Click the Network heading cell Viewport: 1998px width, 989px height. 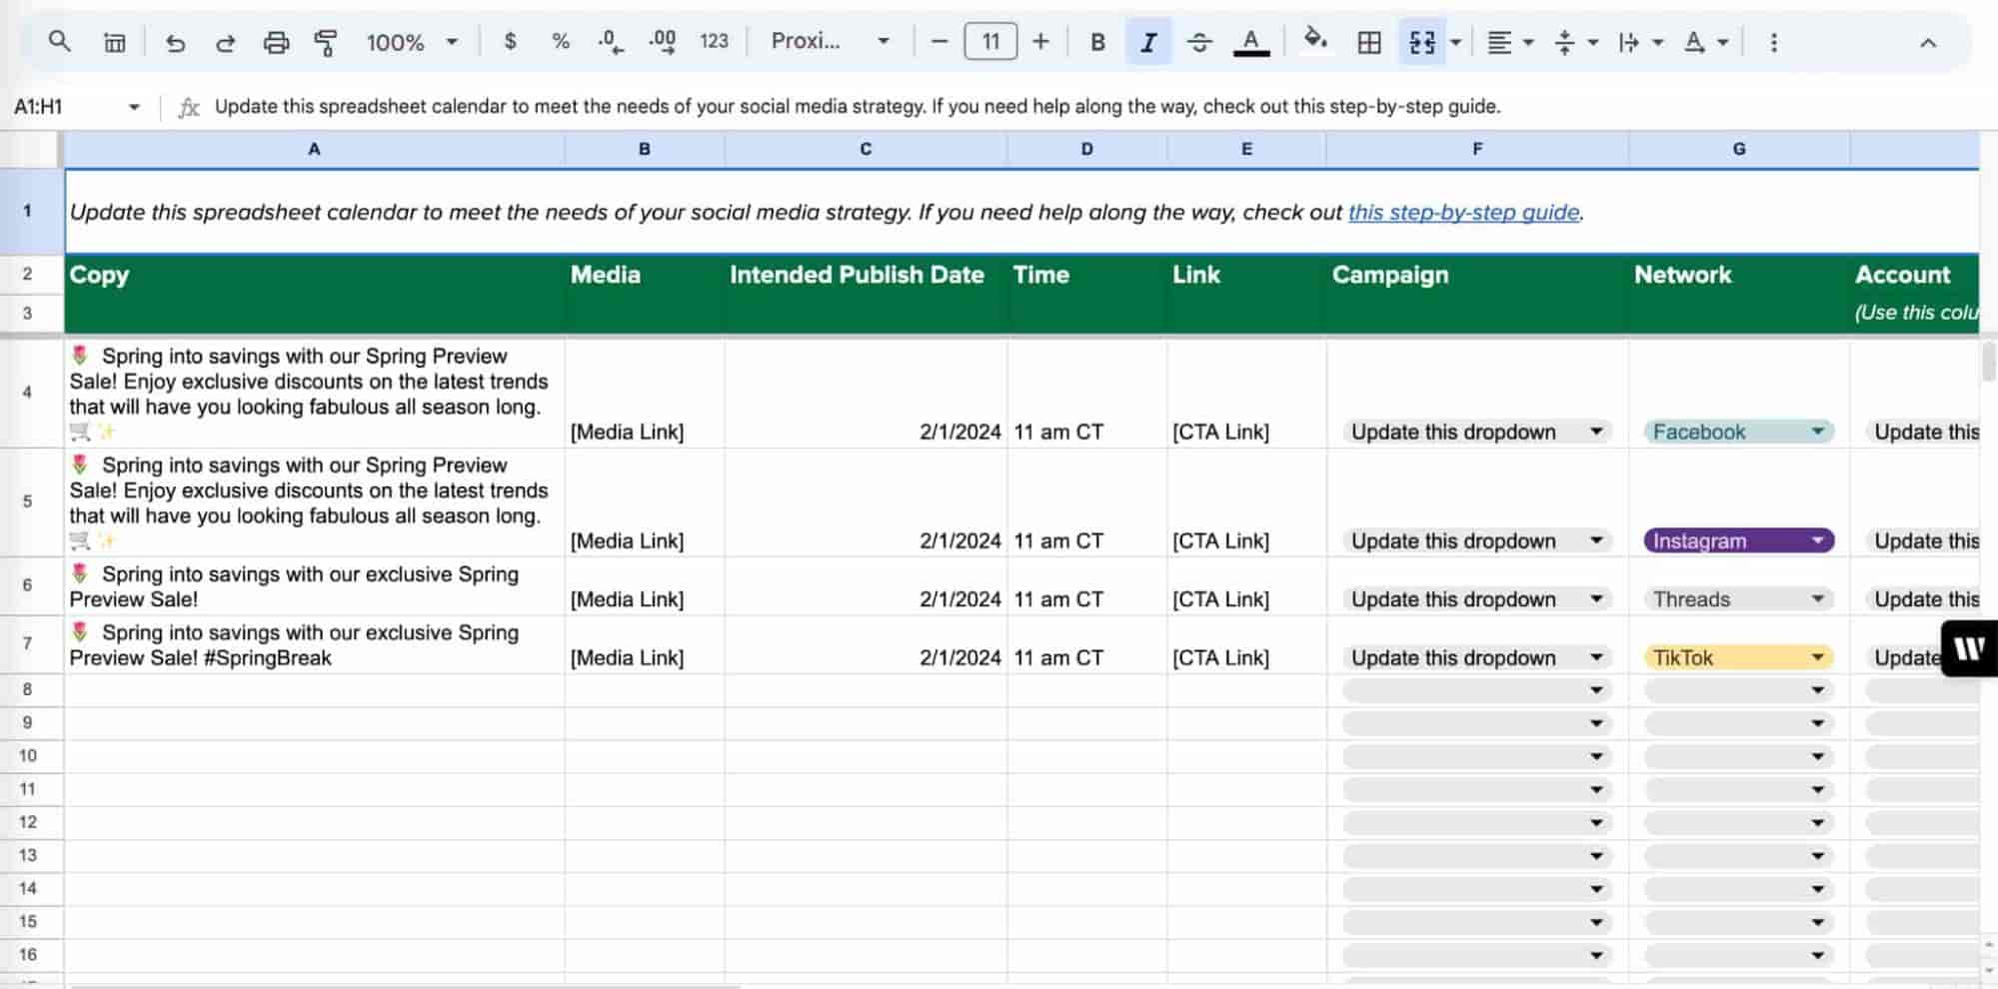[x=1739, y=275]
